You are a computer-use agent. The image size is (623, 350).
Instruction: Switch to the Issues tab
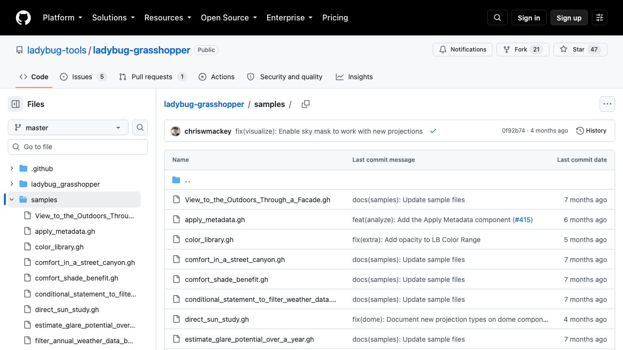coord(83,77)
